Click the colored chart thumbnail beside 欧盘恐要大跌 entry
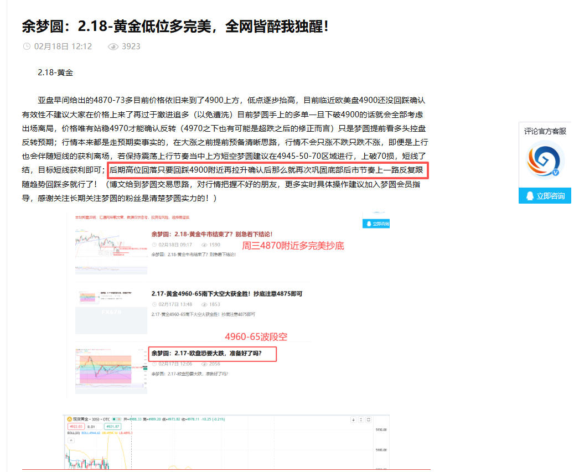 (x=111, y=371)
